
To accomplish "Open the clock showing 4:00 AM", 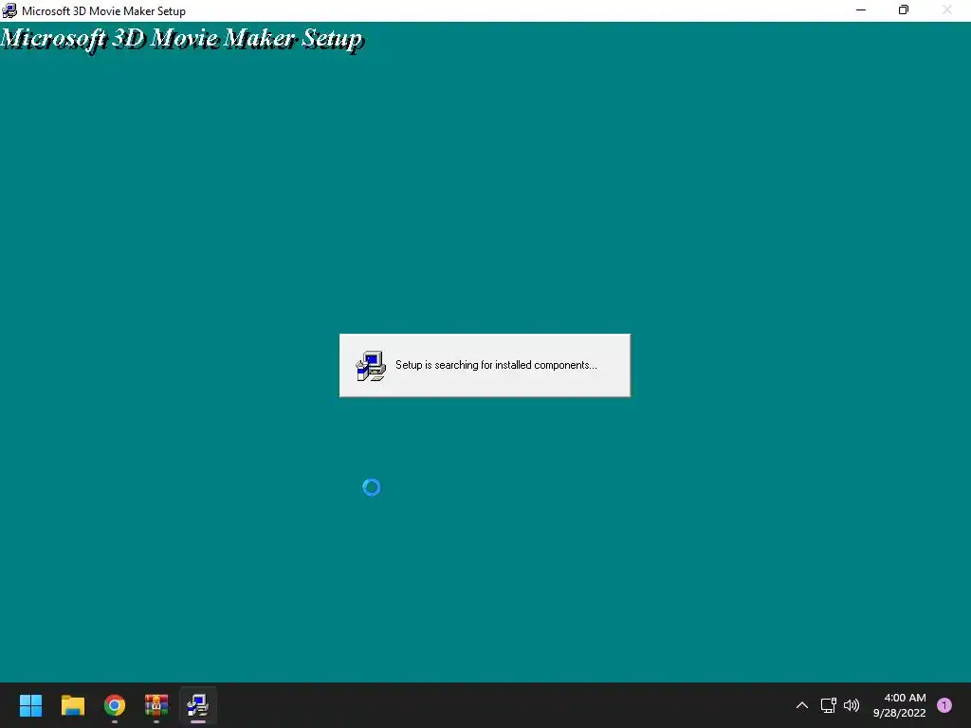I will 899,705.
